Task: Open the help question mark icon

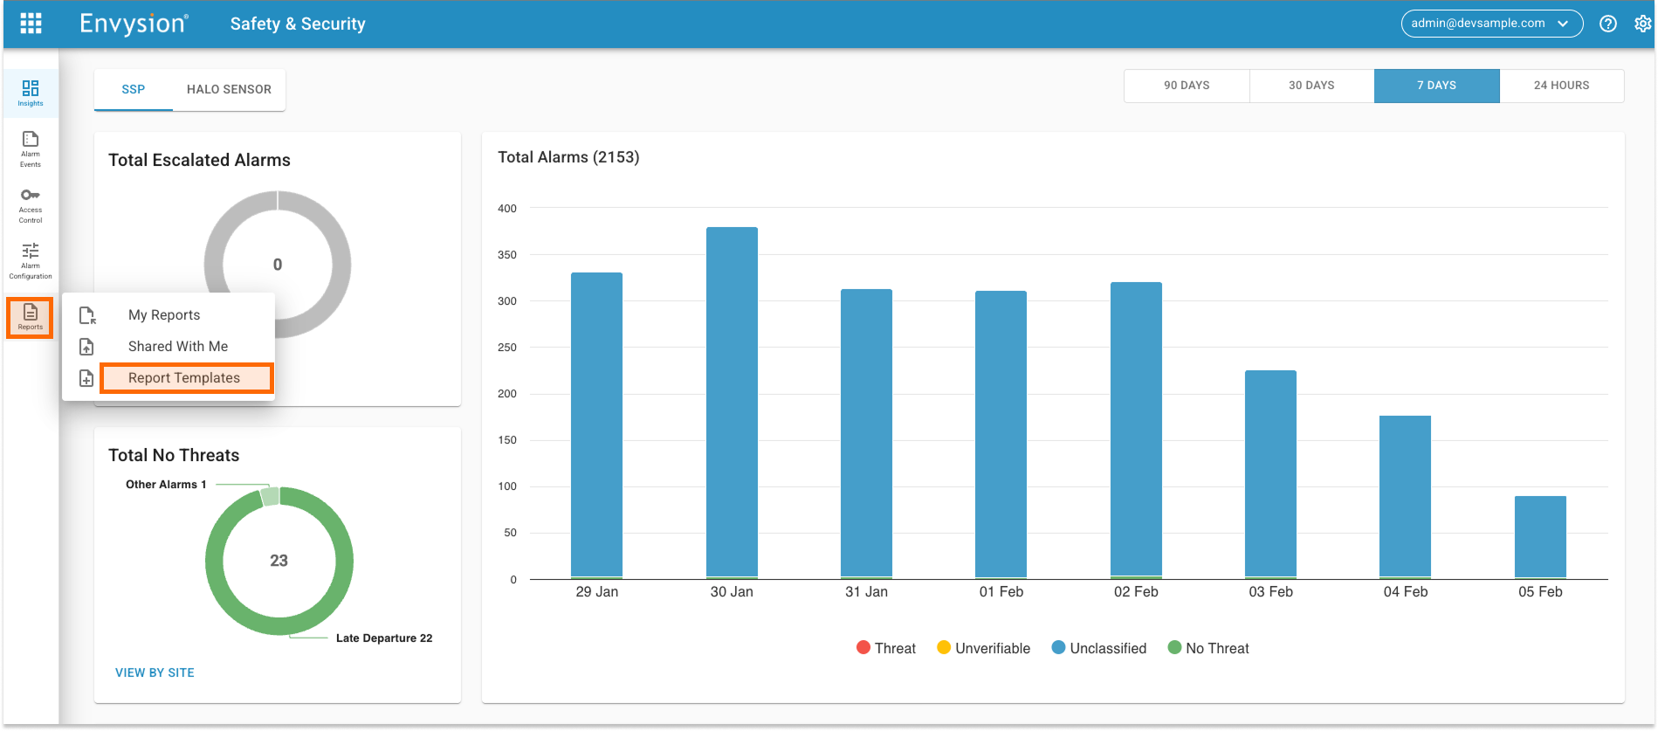Action: pos(1607,24)
